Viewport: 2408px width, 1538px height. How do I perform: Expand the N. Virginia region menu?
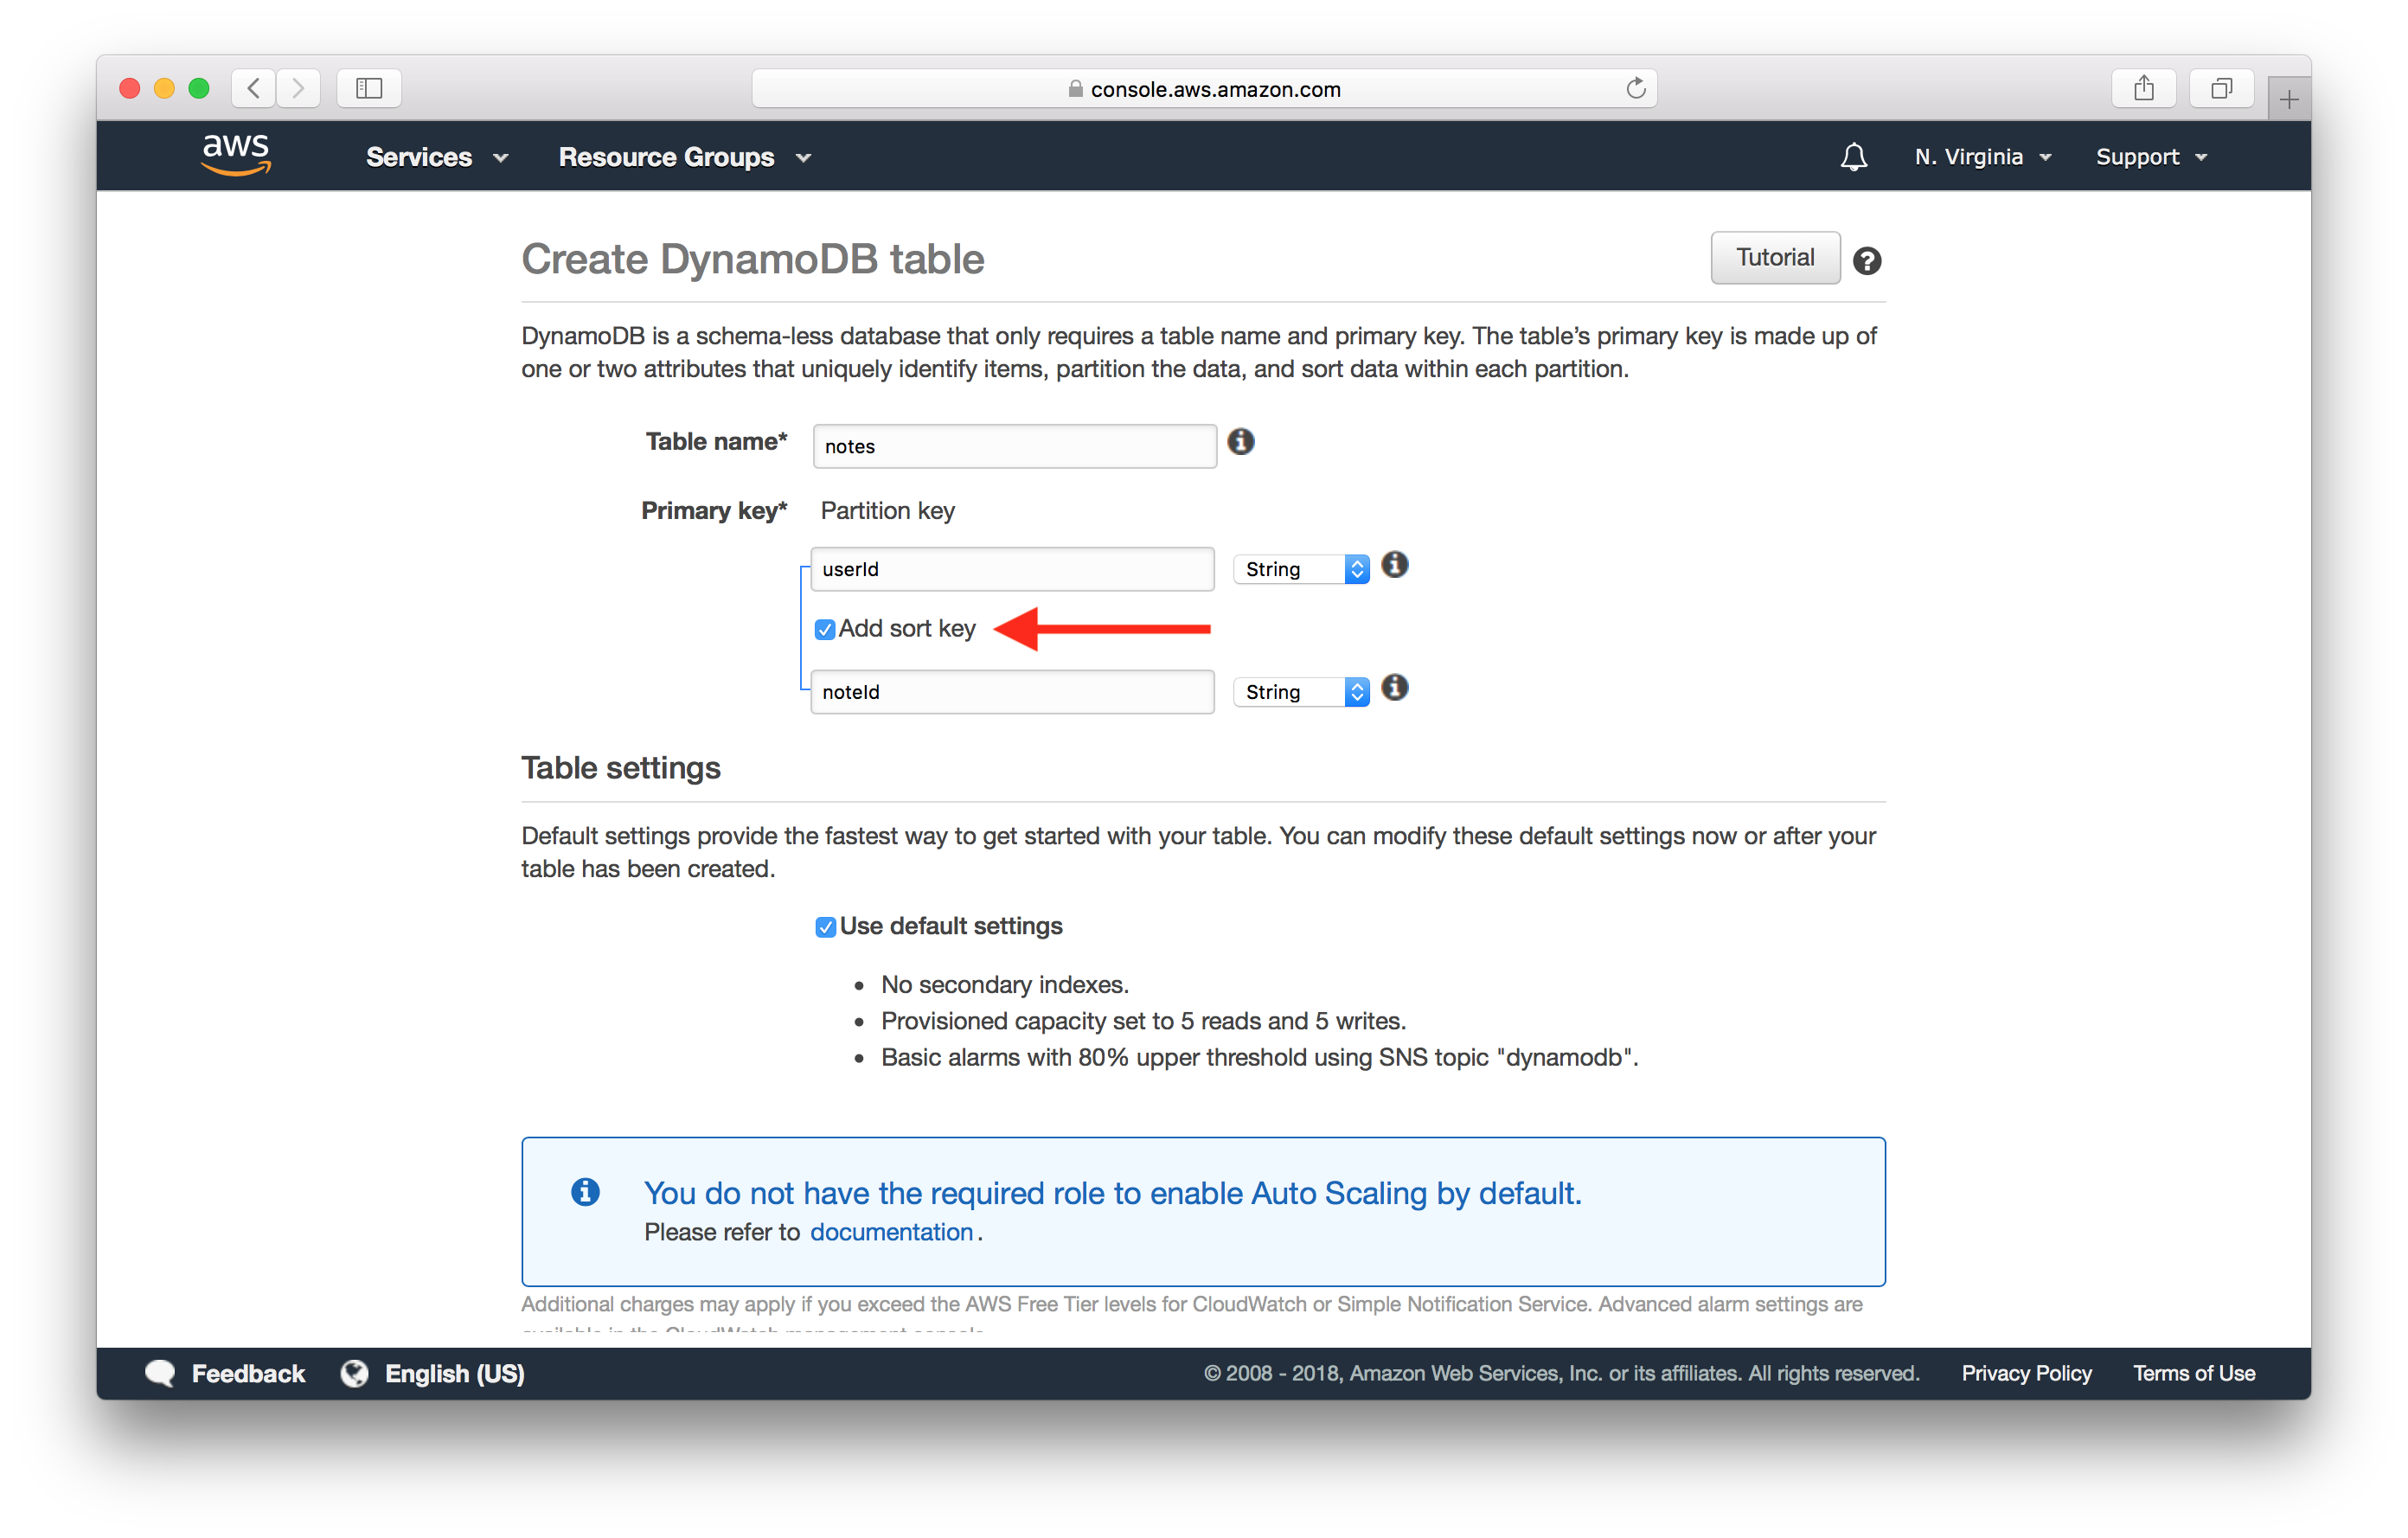(x=1982, y=157)
